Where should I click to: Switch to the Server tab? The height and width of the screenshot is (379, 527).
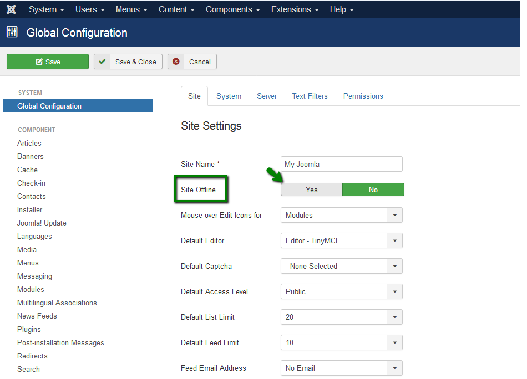pos(267,96)
